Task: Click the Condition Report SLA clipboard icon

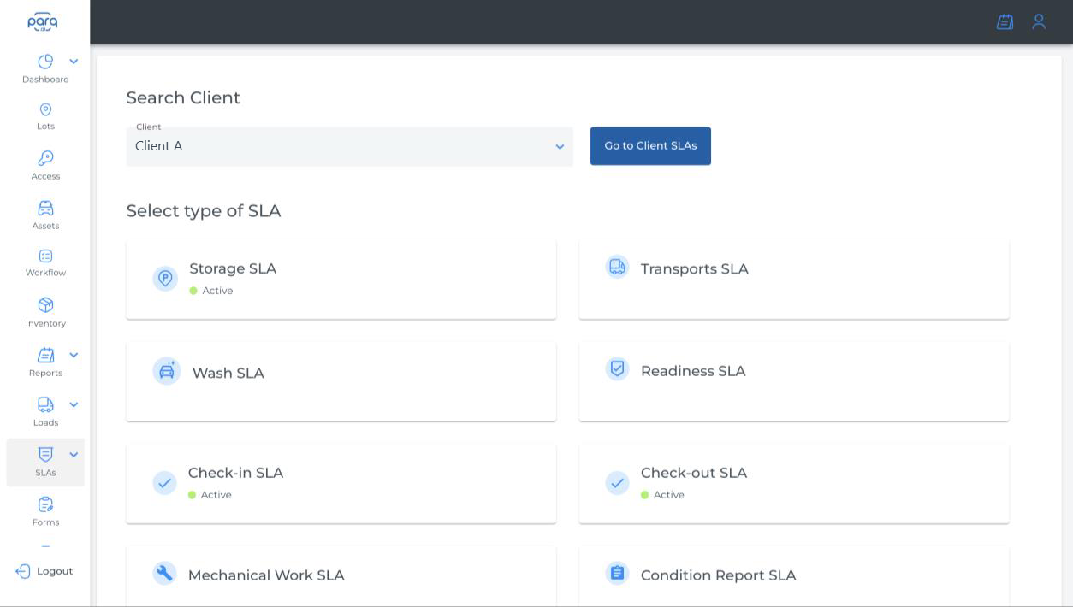Action: click(617, 573)
